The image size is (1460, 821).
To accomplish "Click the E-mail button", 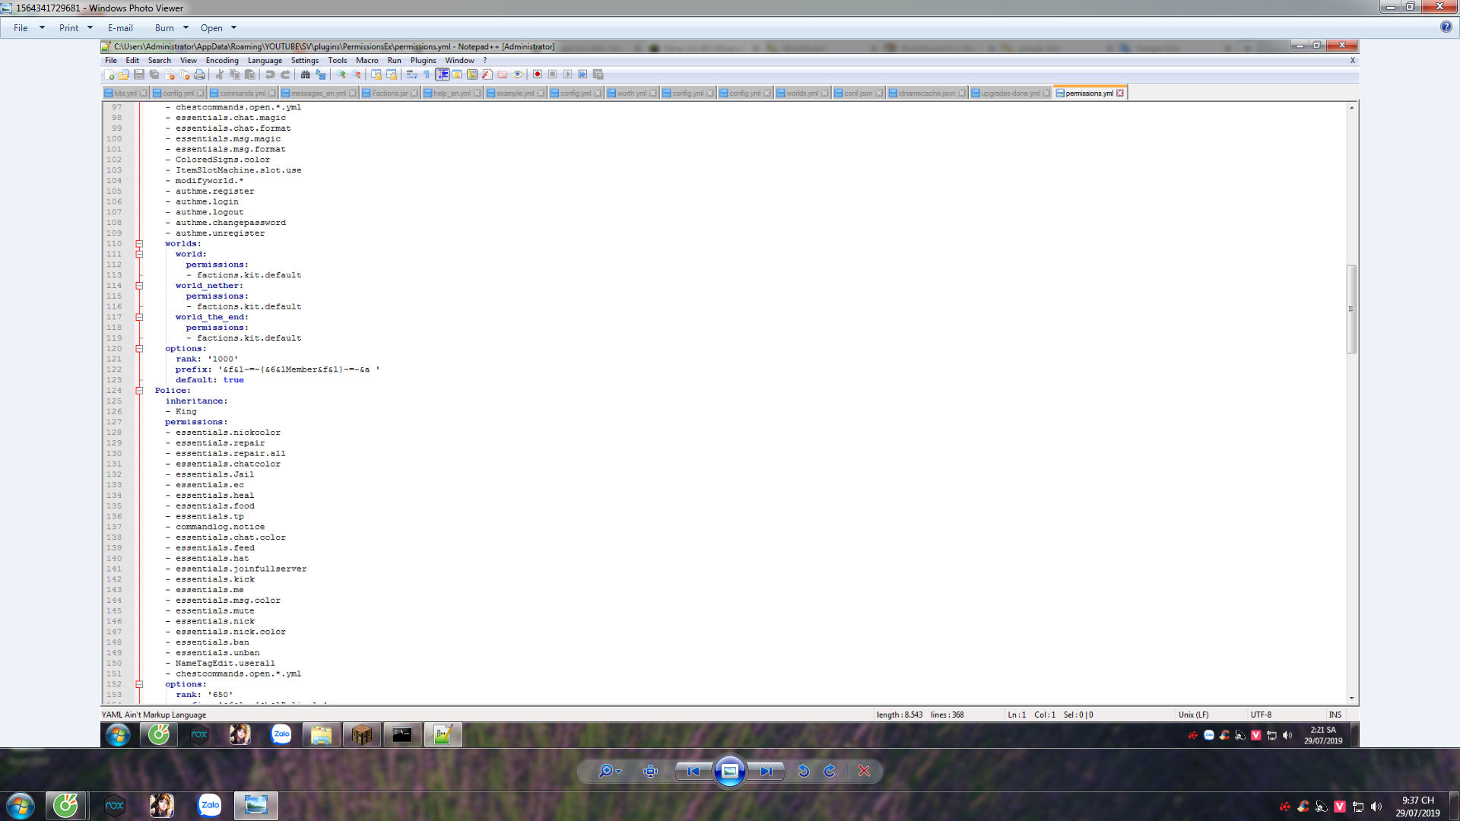I will pos(120,28).
